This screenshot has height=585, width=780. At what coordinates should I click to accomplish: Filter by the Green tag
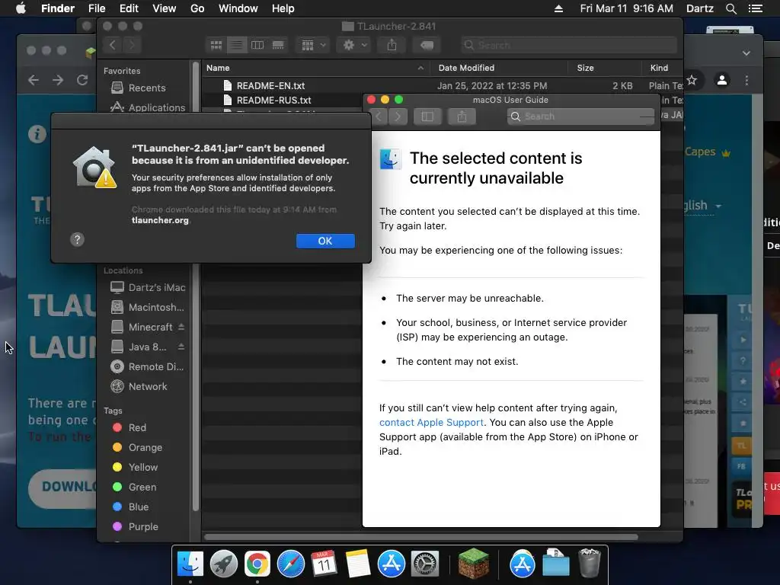tap(134, 487)
